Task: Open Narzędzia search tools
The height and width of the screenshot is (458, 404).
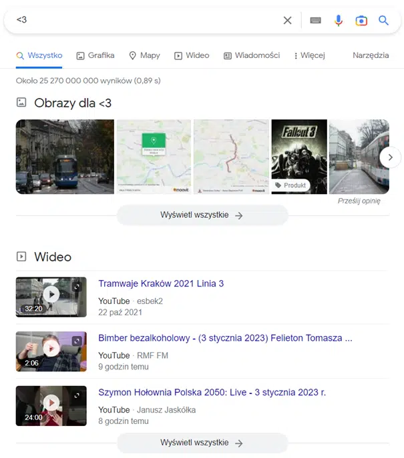Action: (371, 55)
